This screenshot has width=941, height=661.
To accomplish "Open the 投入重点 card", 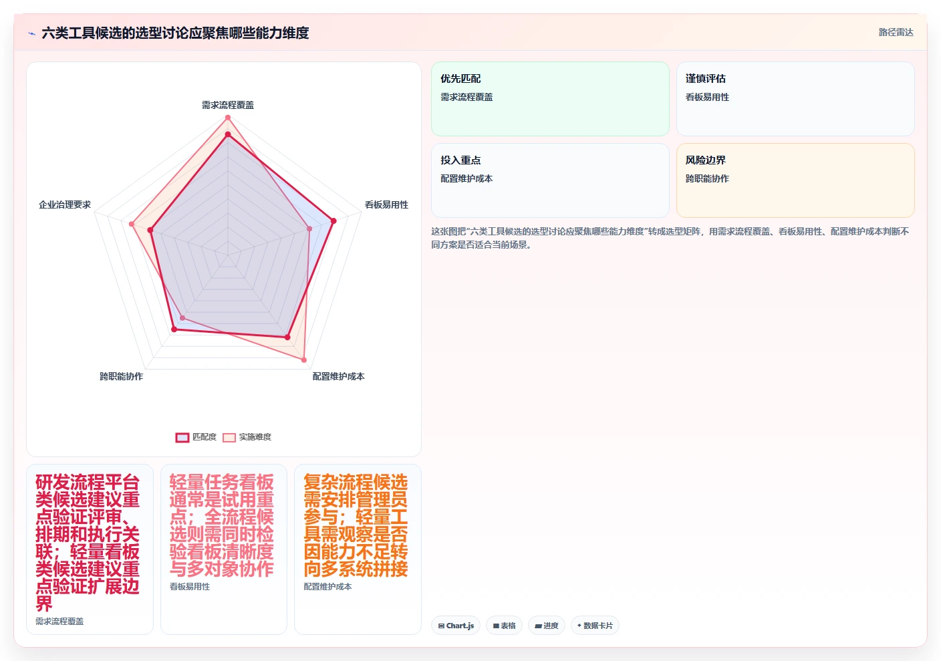I will [550, 180].
